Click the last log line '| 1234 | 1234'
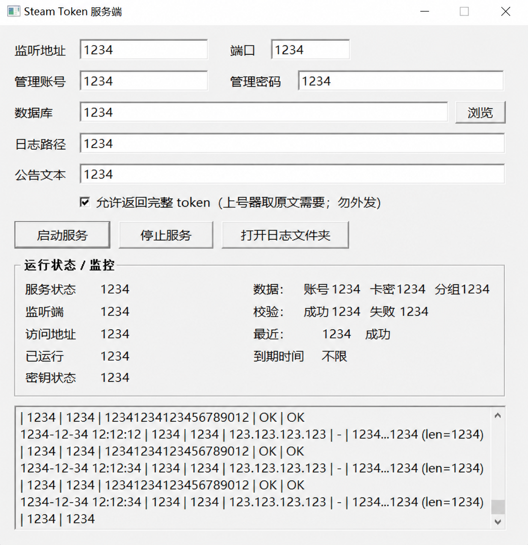Screen dimensions: 528x545 pyautogui.click(x=57, y=519)
